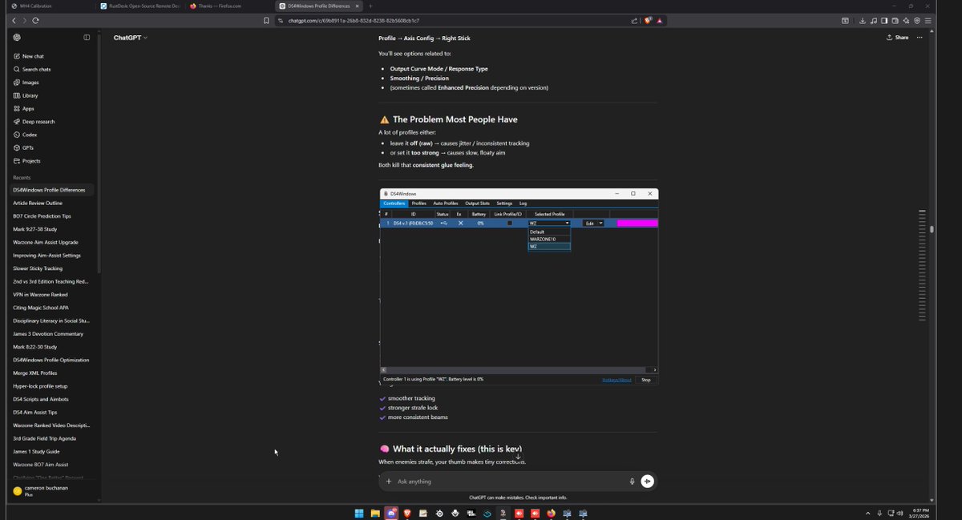
Task: Select the Default profile in the list
Action: [x=549, y=232]
